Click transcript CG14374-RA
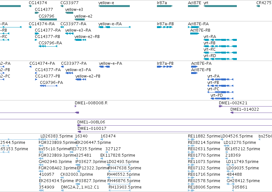The height and width of the screenshot is (192, 272). (42, 24)
